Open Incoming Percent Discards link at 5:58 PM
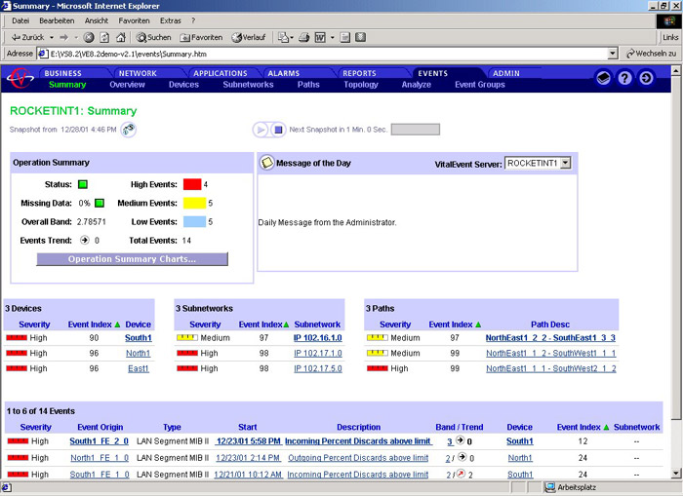The image size is (683, 496). 358,440
